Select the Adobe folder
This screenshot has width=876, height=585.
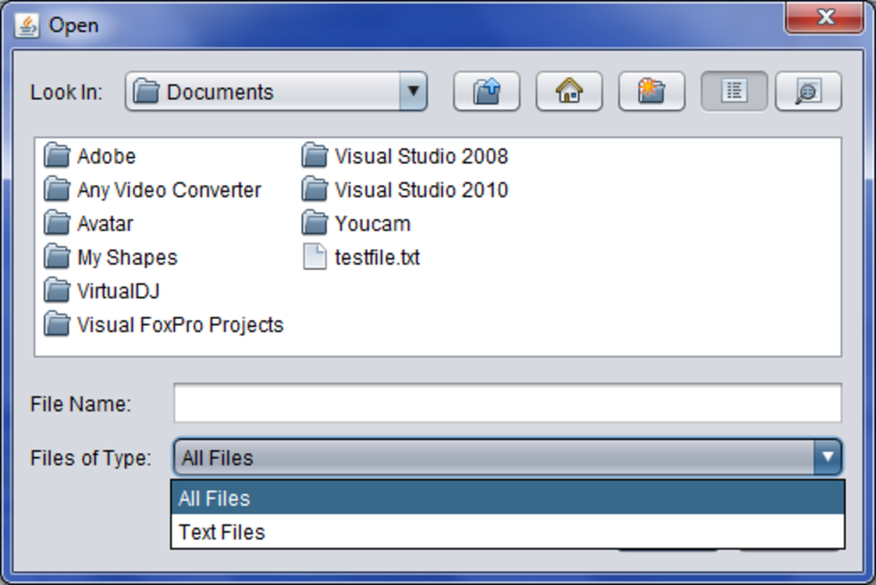coord(106,156)
